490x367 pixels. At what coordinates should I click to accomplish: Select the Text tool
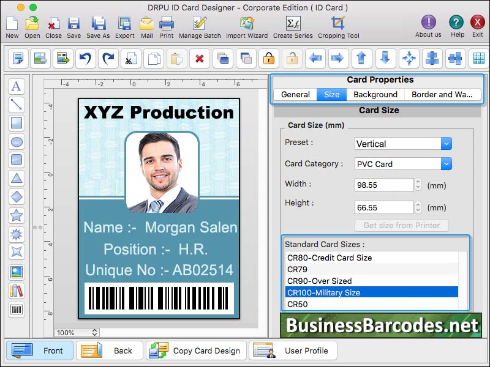click(x=17, y=86)
